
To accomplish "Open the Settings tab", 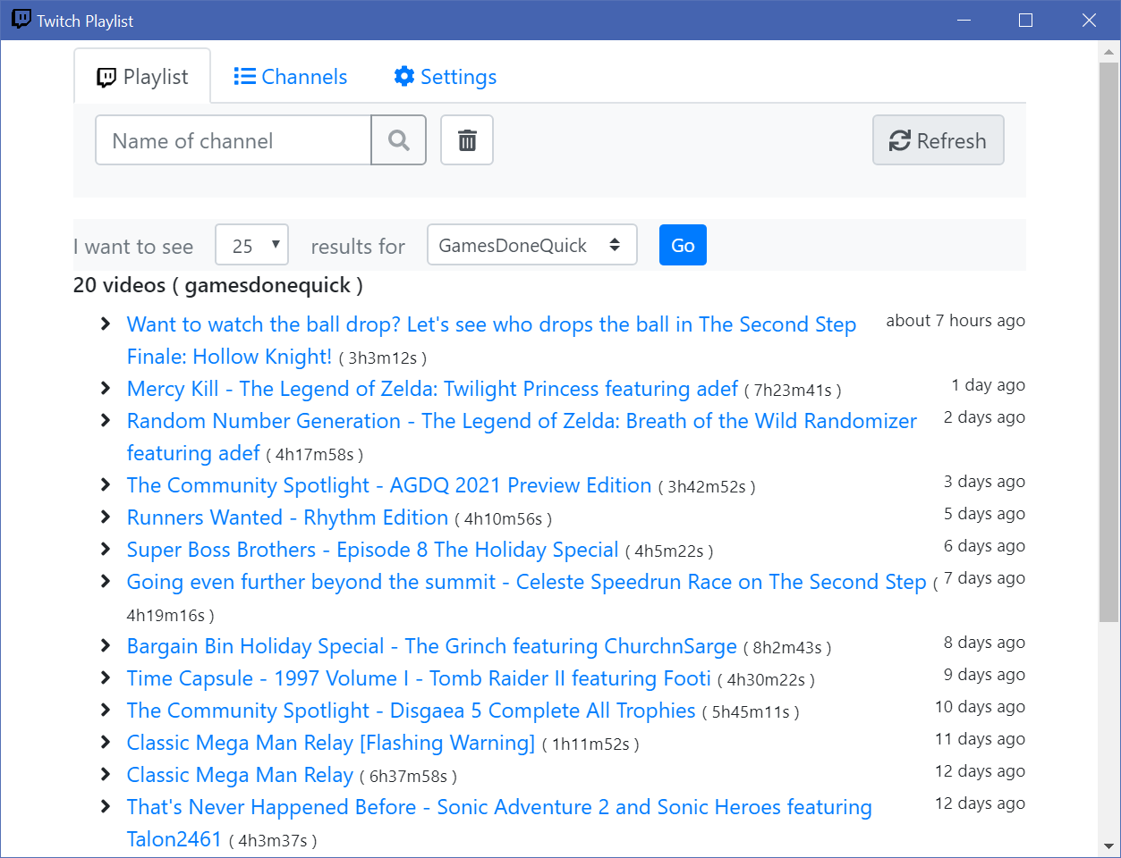I will pos(445,77).
